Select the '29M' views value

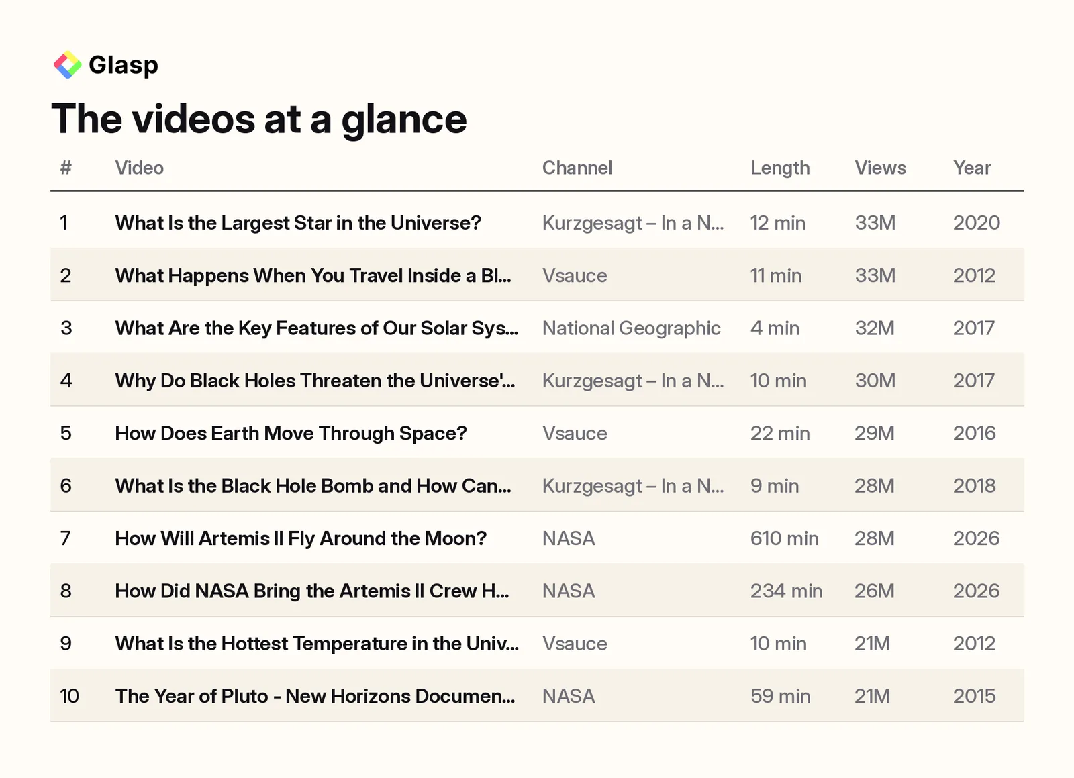click(875, 433)
